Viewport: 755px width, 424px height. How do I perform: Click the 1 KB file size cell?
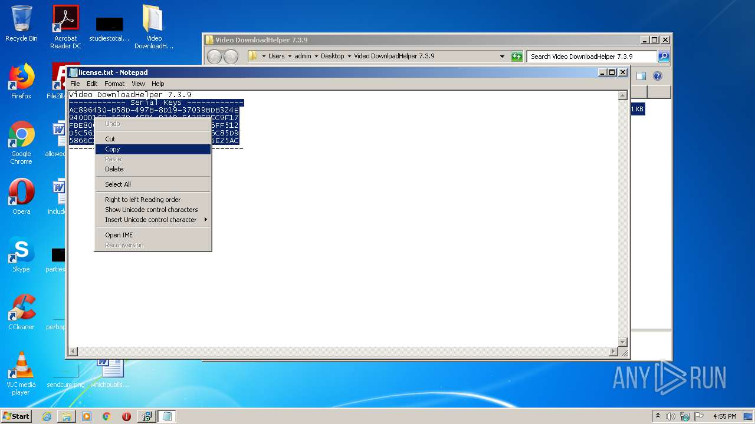click(x=638, y=109)
